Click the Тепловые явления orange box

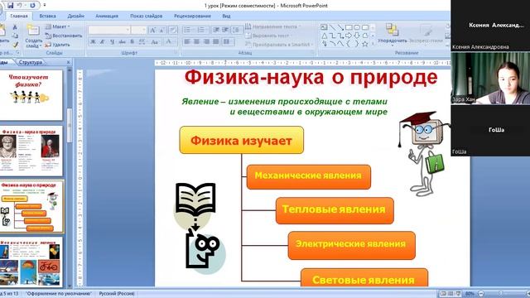pyautogui.click(x=335, y=210)
